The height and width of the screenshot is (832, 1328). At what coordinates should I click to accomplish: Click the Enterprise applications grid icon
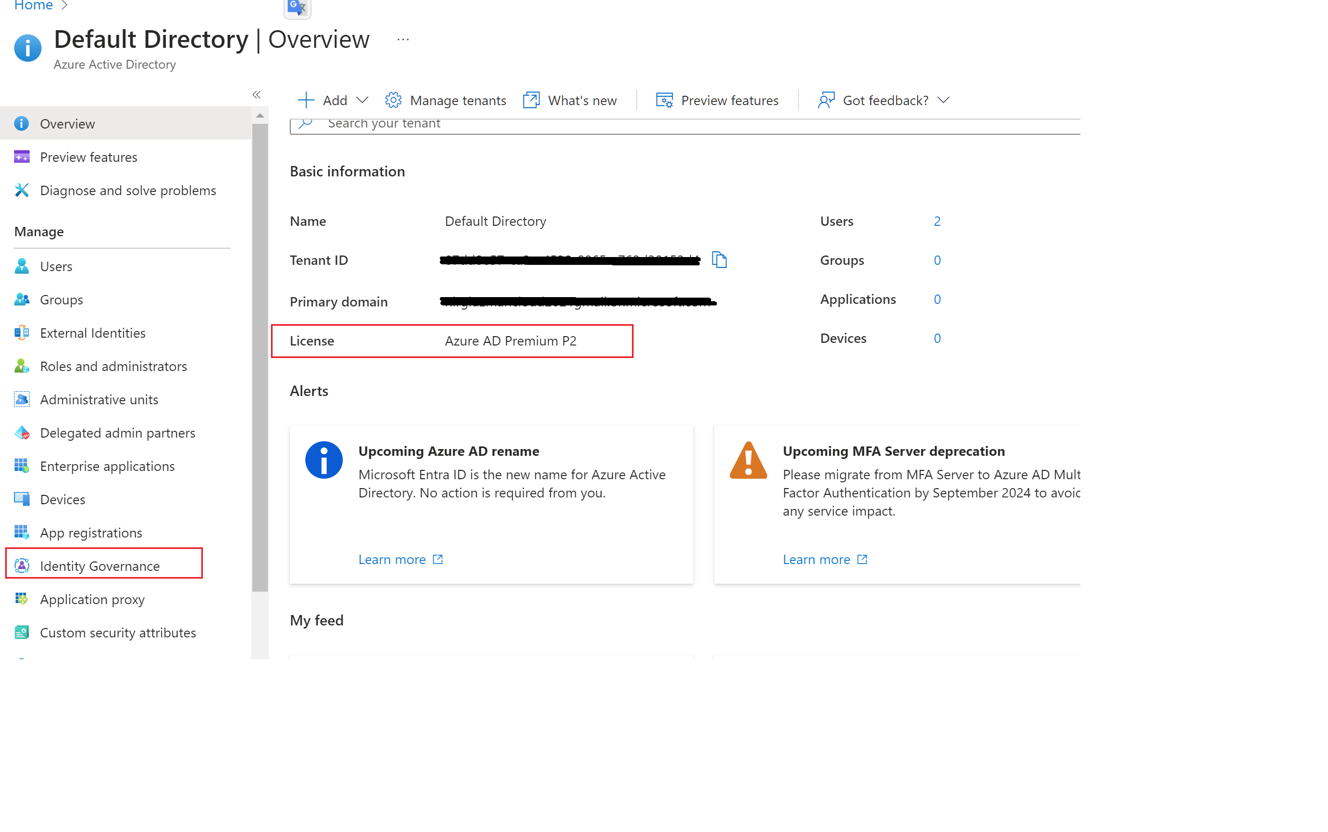[21, 466]
